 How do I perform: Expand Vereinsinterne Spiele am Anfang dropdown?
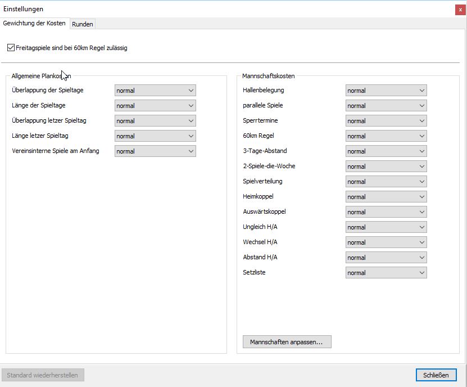click(x=155, y=151)
